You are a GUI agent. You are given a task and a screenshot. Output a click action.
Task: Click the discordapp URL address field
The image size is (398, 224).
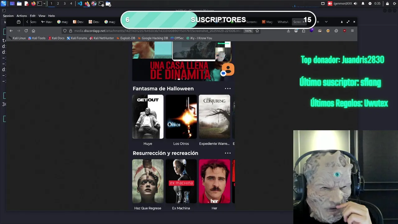click(x=158, y=31)
